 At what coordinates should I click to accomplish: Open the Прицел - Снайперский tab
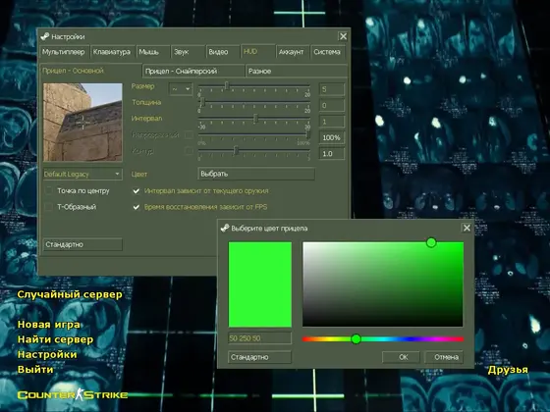click(x=193, y=71)
